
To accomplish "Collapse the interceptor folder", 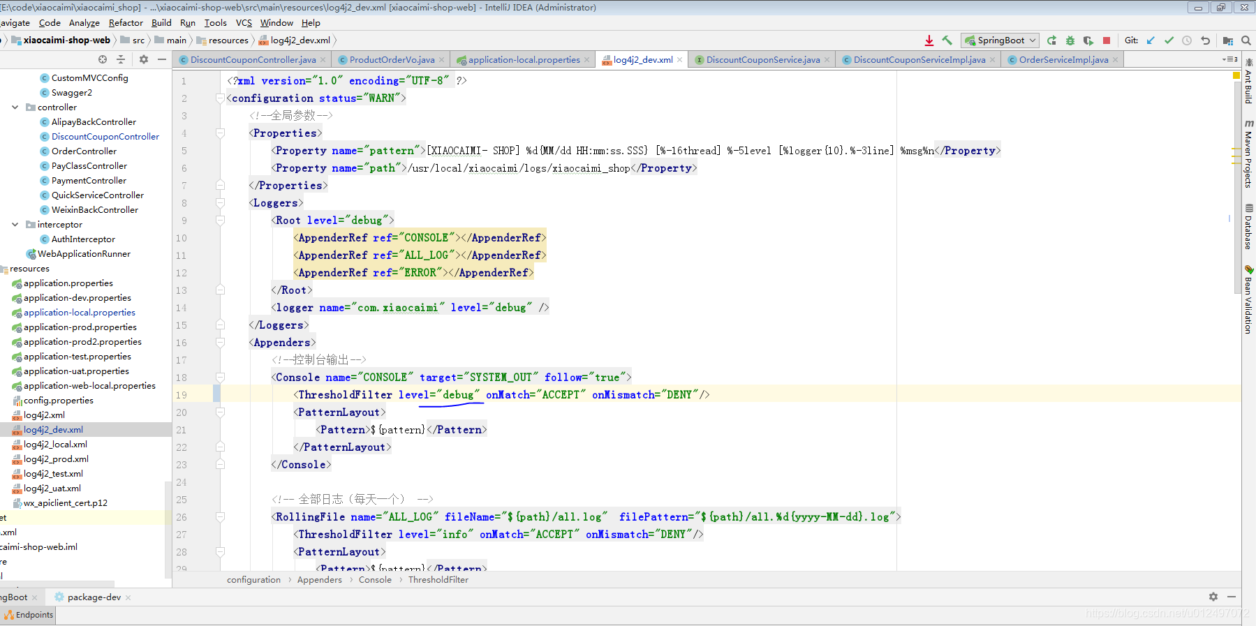I will click(15, 224).
